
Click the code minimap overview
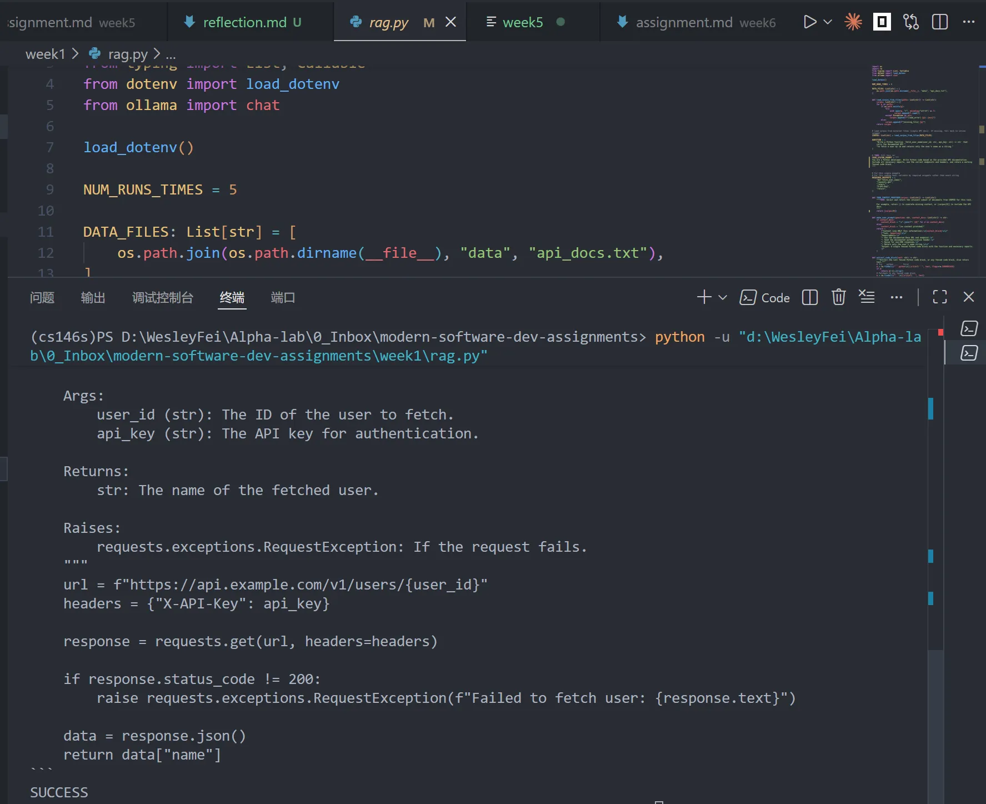922,167
